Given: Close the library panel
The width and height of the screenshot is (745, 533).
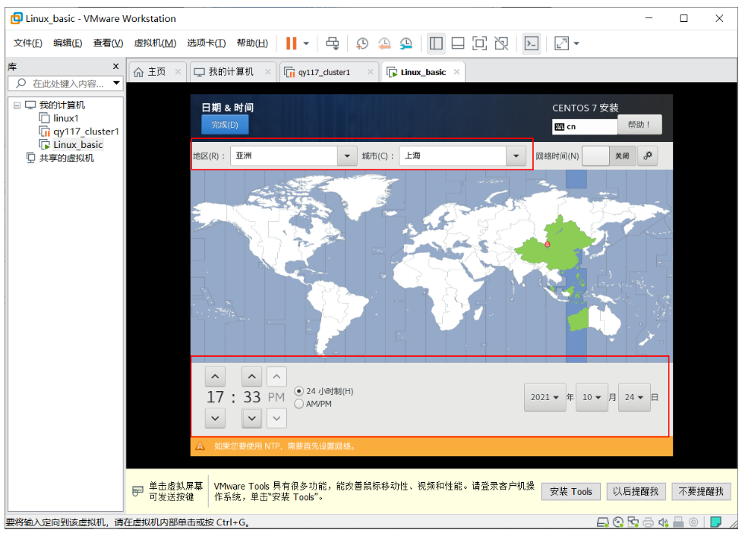Looking at the screenshot, I should pyautogui.click(x=115, y=67).
